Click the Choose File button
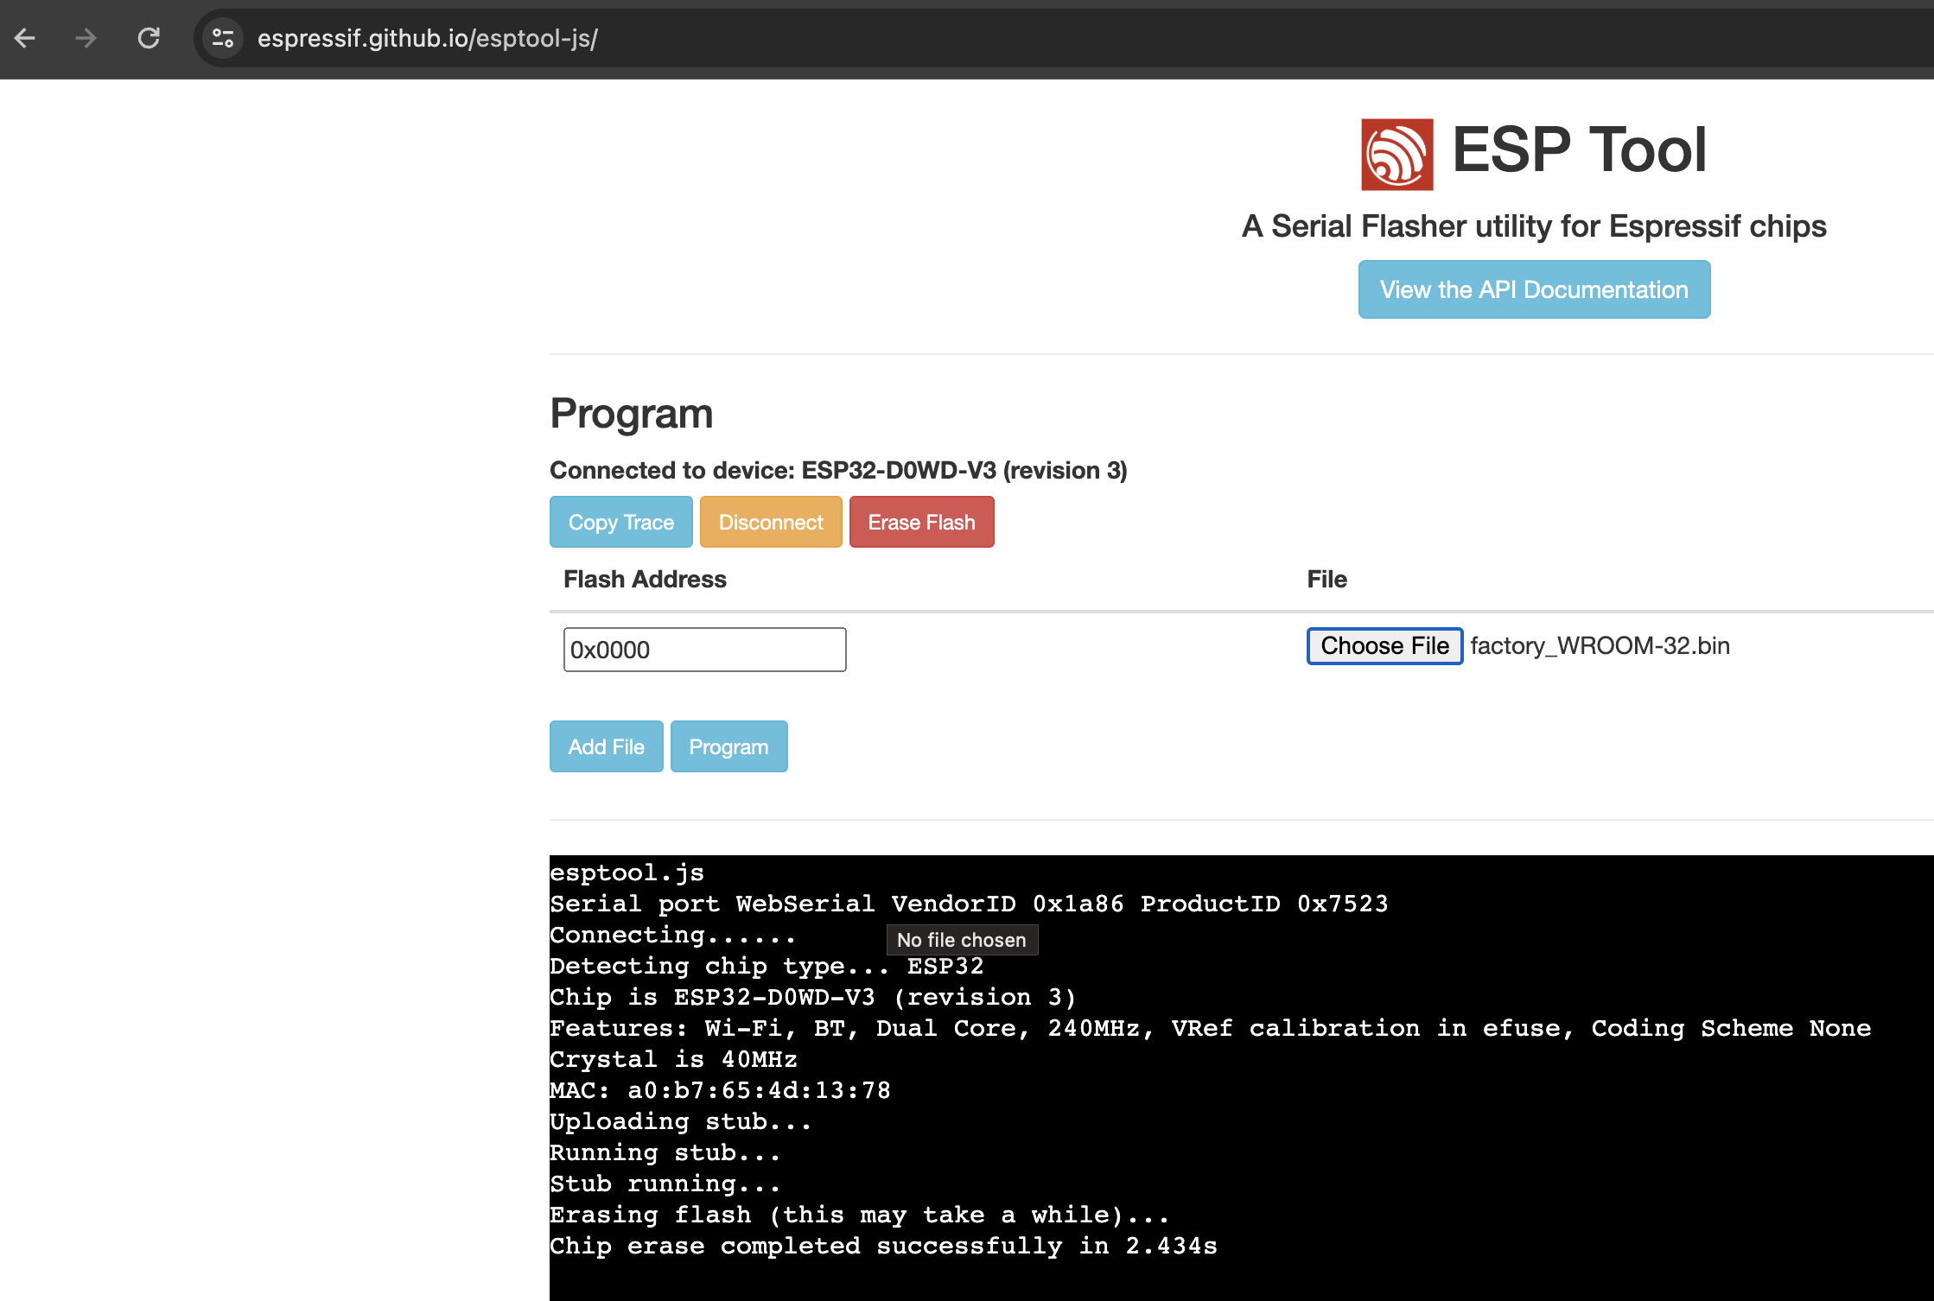 [1384, 645]
